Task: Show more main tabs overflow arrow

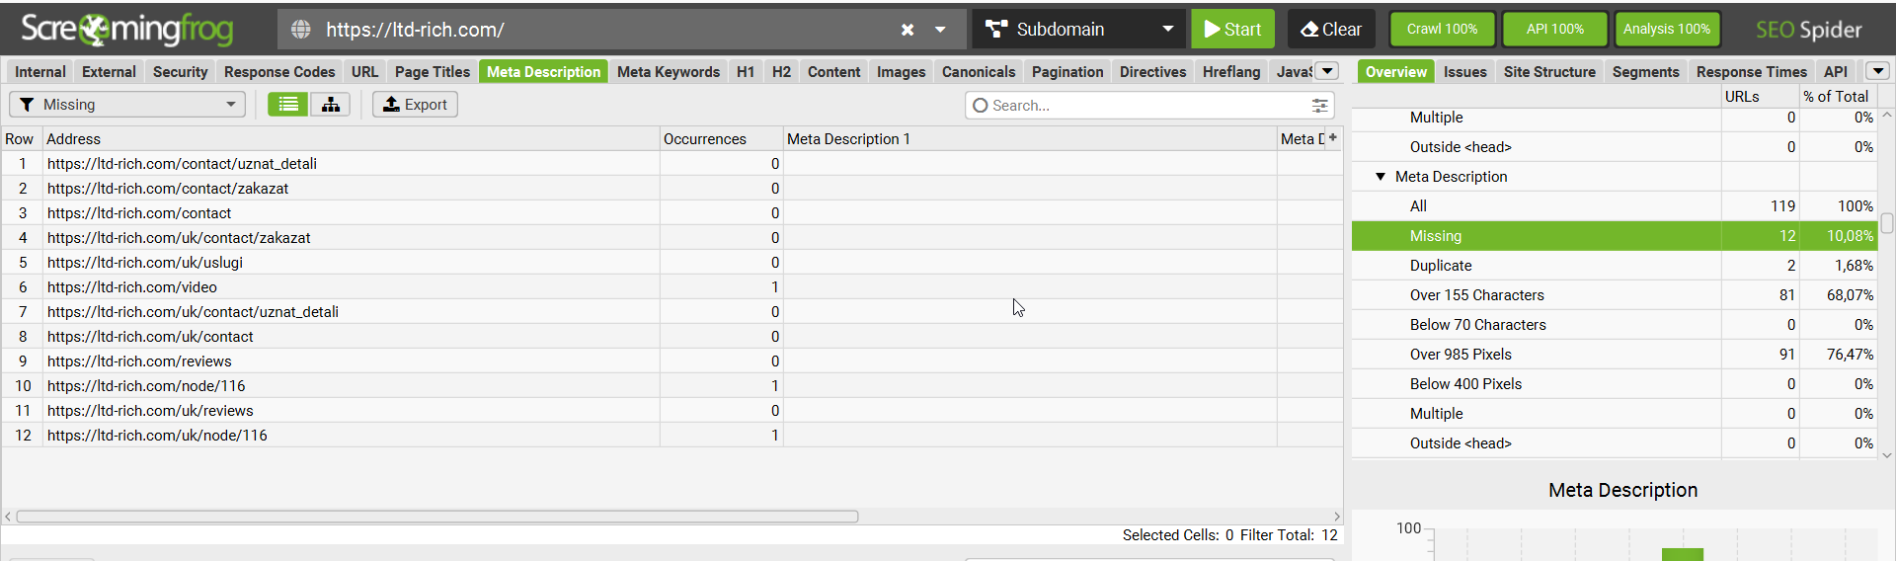Action: click(x=1328, y=71)
